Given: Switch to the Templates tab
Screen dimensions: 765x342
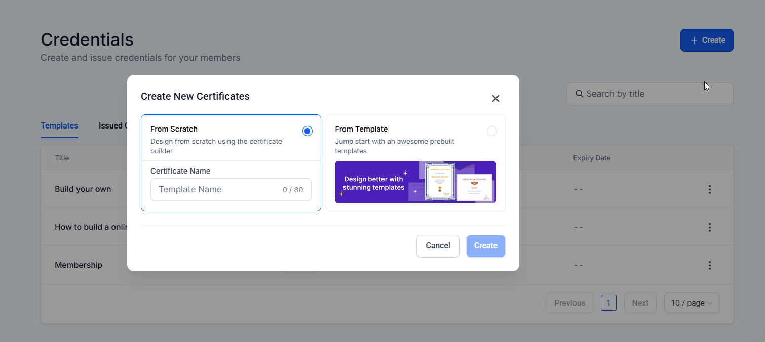Looking at the screenshot, I should coord(59,125).
